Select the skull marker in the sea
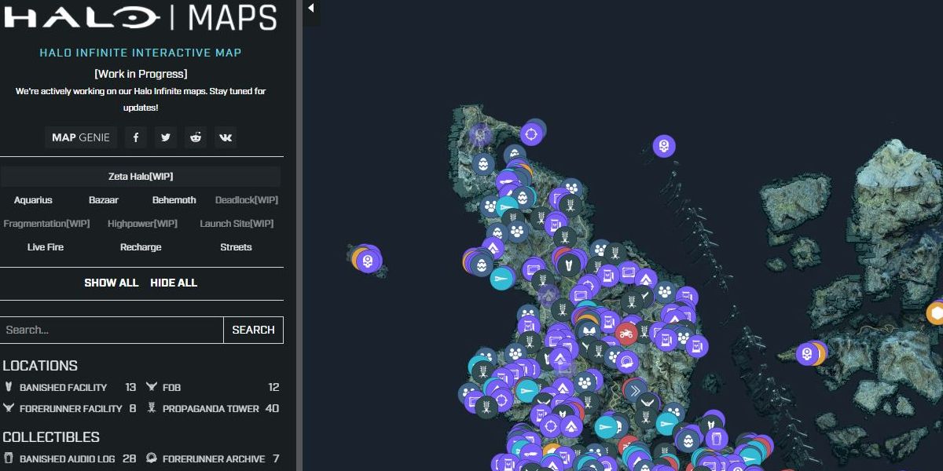The image size is (943, 471). click(x=664, y=145)
